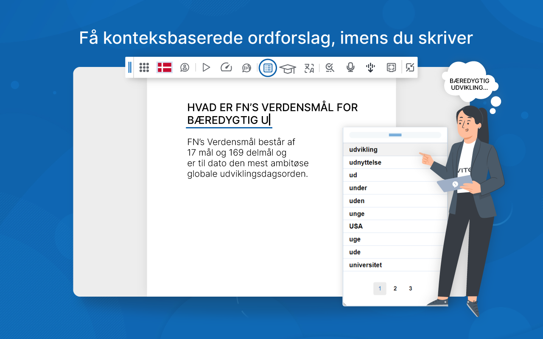Open the apps grid menu
Viewport: 543px width, 339px height.
144,67
